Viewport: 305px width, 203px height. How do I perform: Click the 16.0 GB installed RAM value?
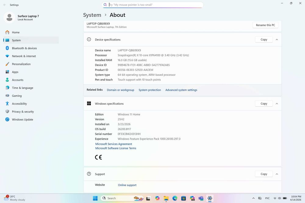pyautogui.click(x=132, y=60)
